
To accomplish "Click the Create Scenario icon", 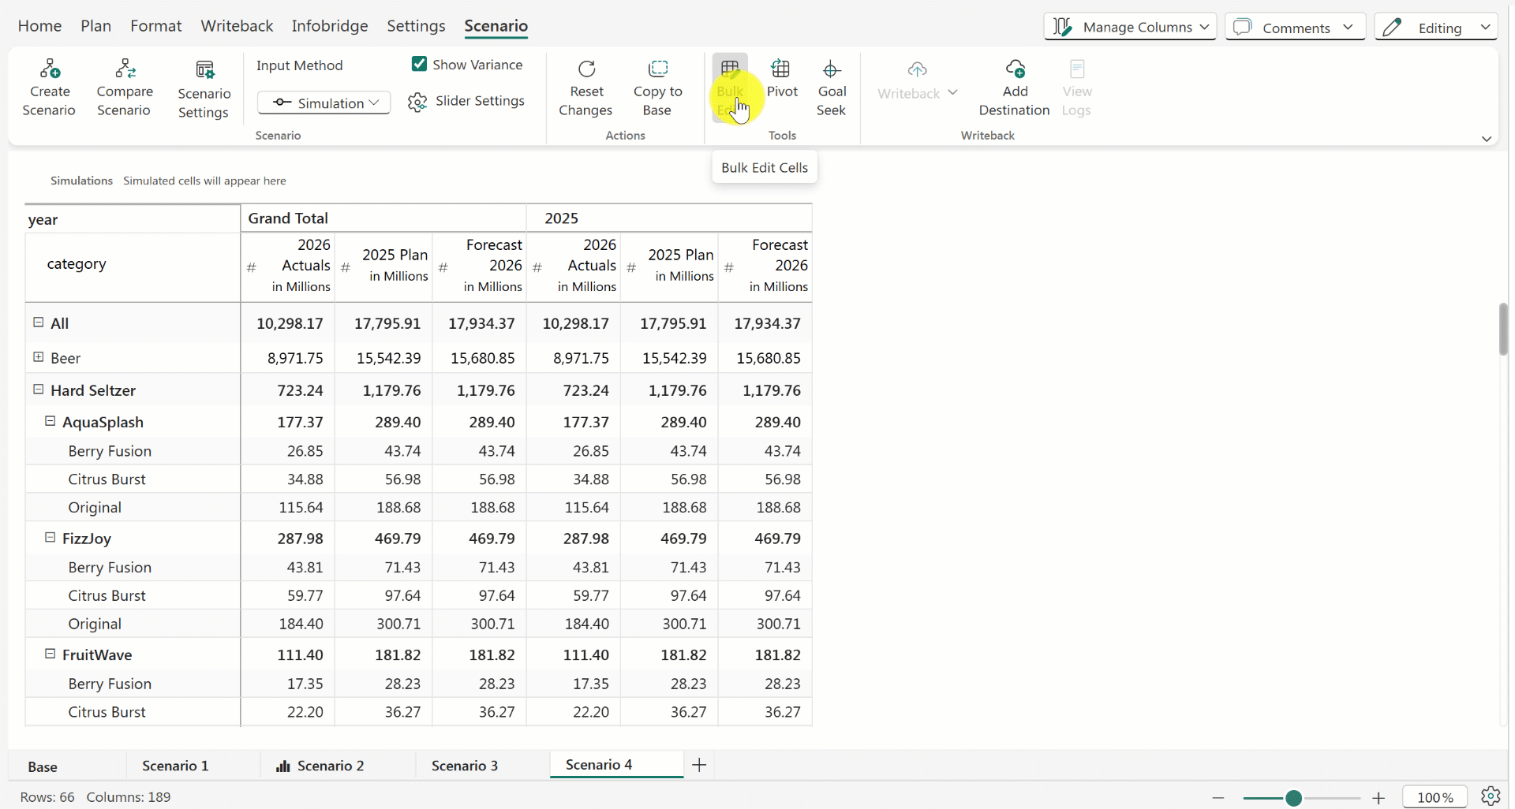I will (49, 70).
